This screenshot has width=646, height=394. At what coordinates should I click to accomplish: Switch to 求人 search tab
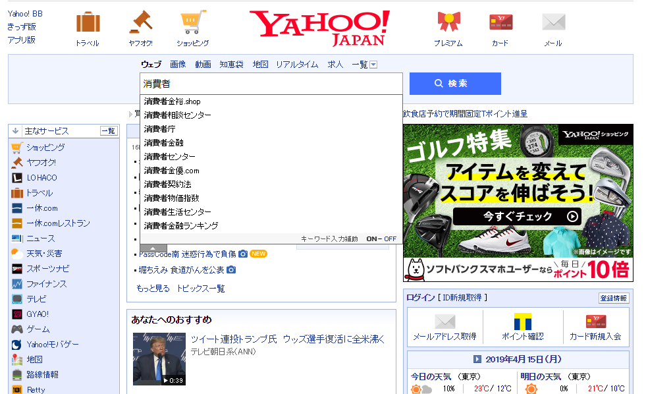335,65
